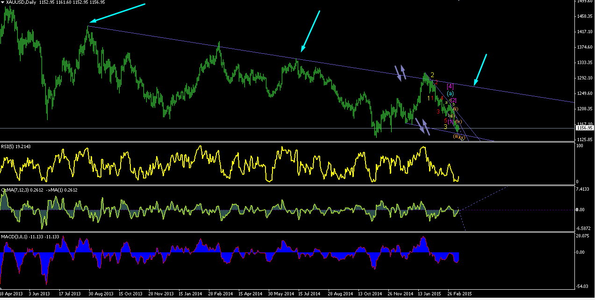This screenshot has height=300, width=595.
Task: Click the 26 Nov 2014 date label
Action: [400, 294]
